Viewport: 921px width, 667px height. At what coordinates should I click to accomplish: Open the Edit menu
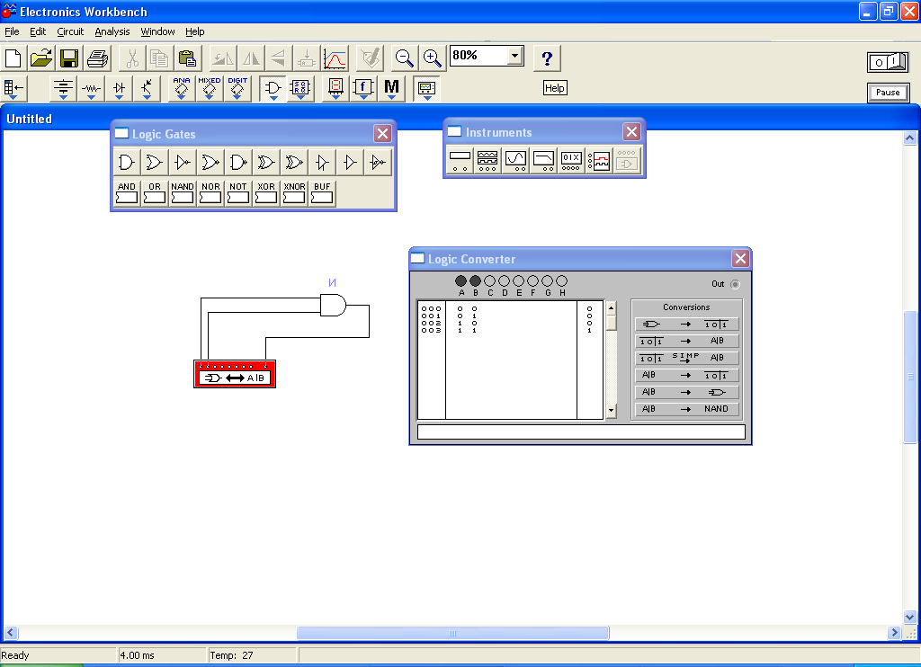coord(38,31)
